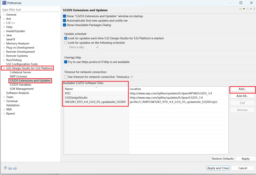Image resolution: width=256 pixels, height=175 pixels.
Task: Click the Help question mark icon
Action: 5,168
